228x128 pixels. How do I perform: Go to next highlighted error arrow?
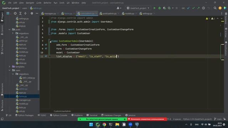[222, 18]
